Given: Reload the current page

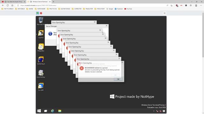Looking at the screenshot, I should coord(8,5).
